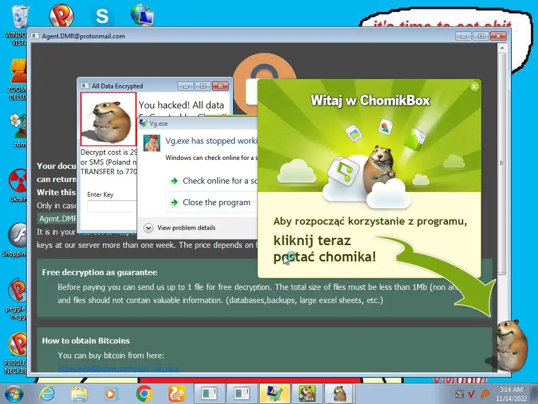
Task: Open the peggle heggle desktop shortcut
Action: tap(17, 290)
